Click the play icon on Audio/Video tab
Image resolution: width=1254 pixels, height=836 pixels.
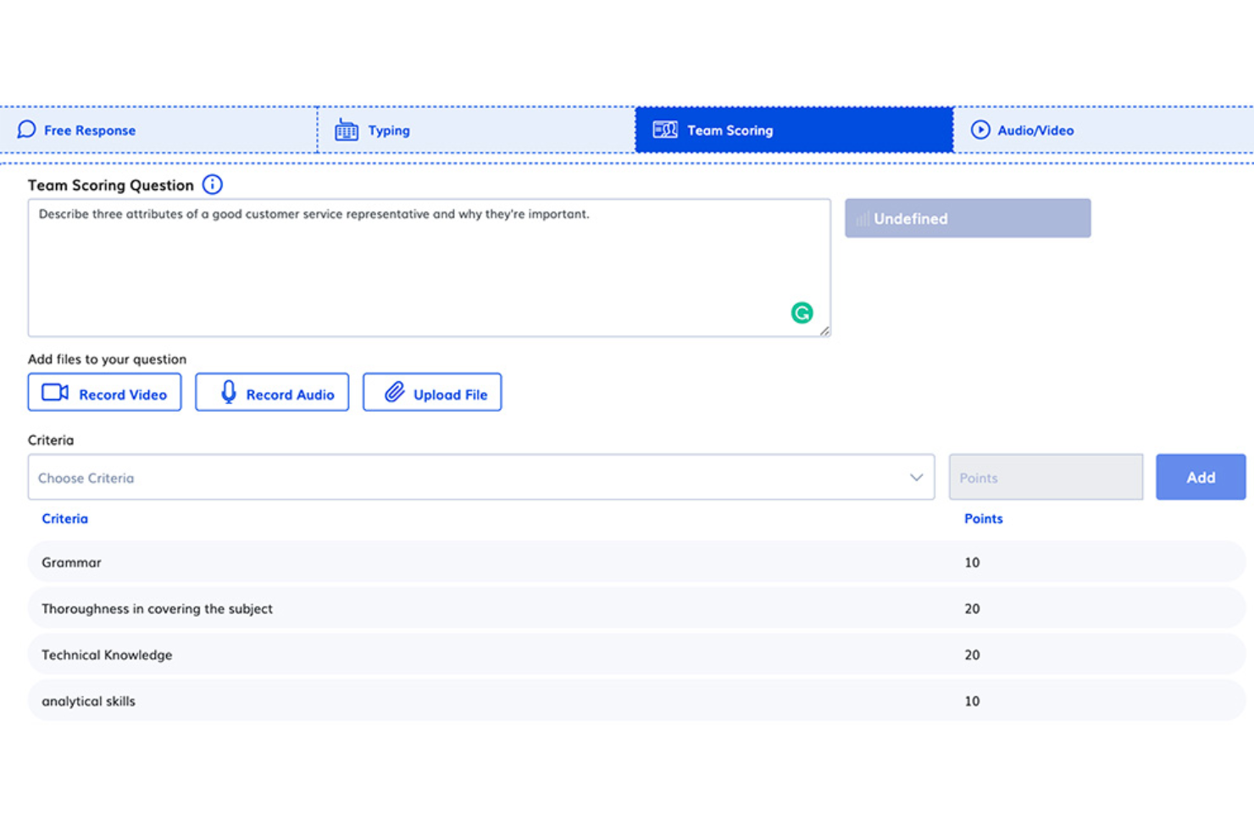tap(980, 130)
